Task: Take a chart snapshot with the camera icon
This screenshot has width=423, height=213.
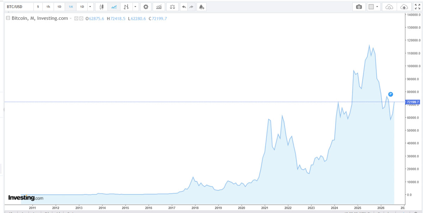Action: point(359,7)
